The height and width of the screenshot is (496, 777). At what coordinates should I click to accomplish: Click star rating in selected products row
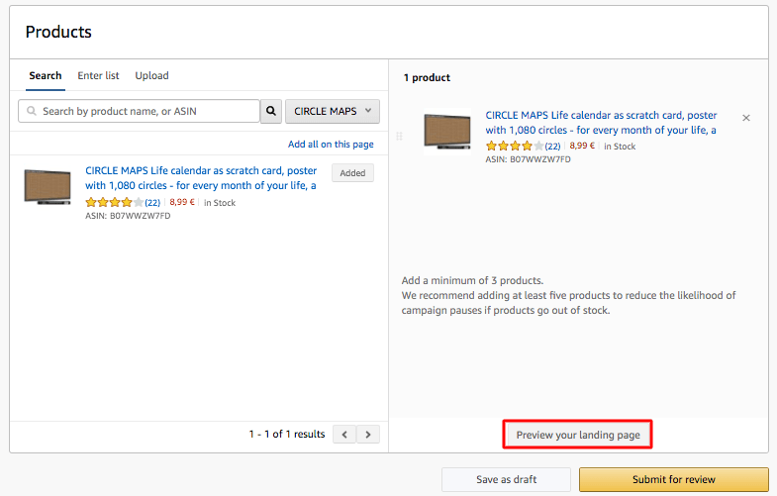515,146
